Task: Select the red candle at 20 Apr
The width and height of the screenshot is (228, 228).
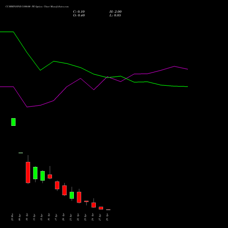Action: point(64,190)
